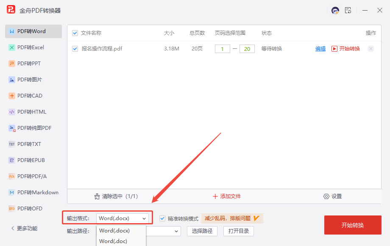Click the 20页 total pages cell
Screen dimensions: 390x246
tap(197, 49)
